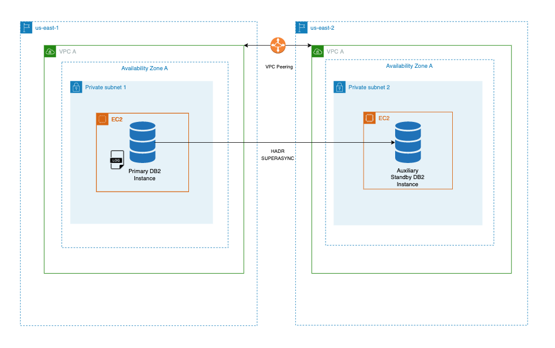Select the Private subnet 2 lock icon
This screenshot has height=348, width=555.
[x=339, y=87]
